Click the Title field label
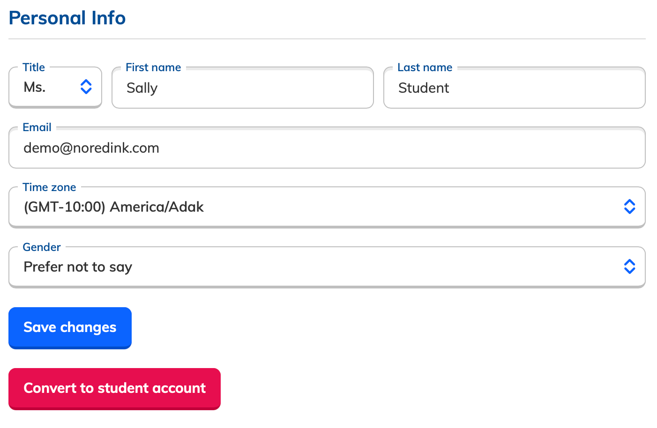 click(x=34, y=67)
